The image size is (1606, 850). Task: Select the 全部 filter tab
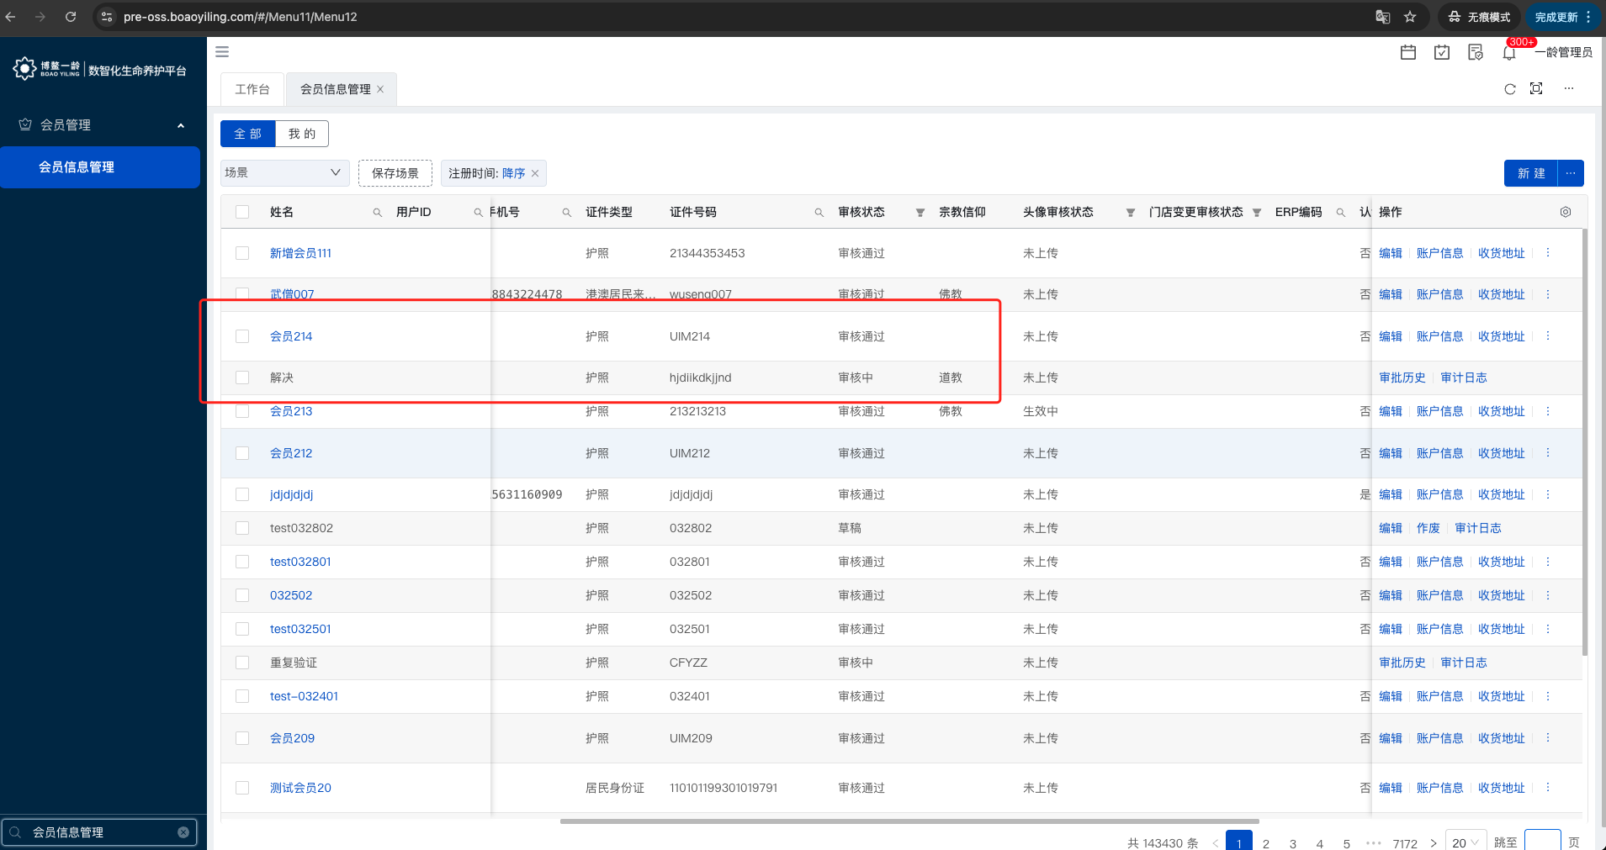coord(248,134)
